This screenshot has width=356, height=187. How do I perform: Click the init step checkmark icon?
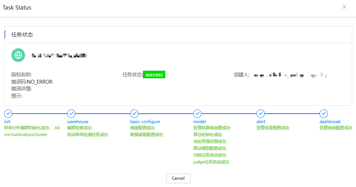pyautogui.click(x=8, y=114)
